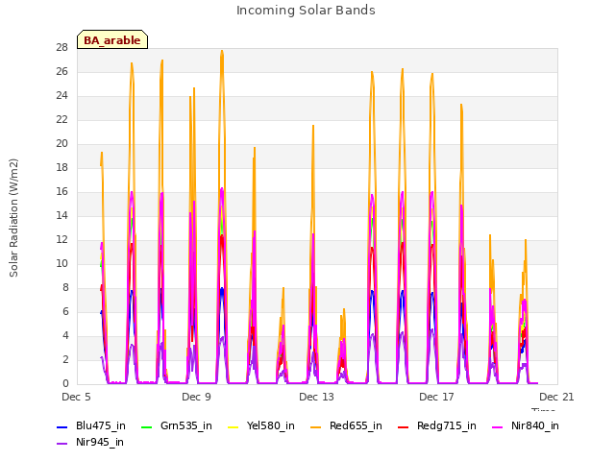
Task: Select the Yel580_in legend label
Action: click(271, 425)
